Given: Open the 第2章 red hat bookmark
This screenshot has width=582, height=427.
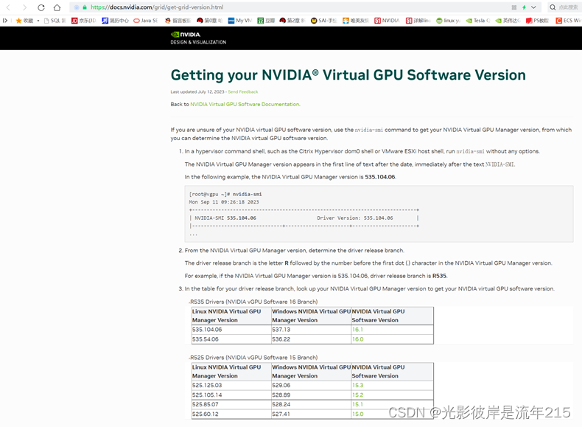Looking at the screenshot, I should coord(292,21).
